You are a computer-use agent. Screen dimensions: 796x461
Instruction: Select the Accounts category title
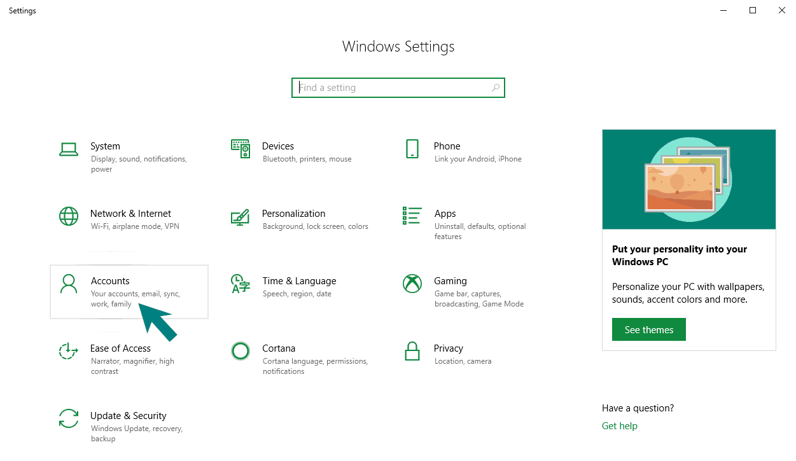click(110, 281)
